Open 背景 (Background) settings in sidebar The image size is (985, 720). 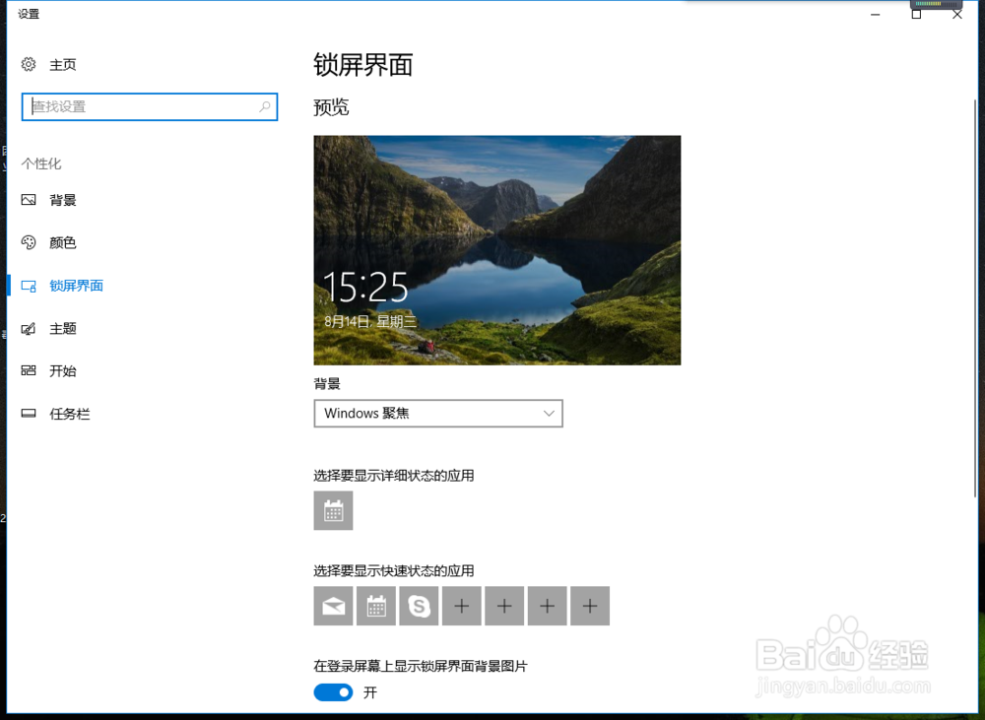point(63,200)
